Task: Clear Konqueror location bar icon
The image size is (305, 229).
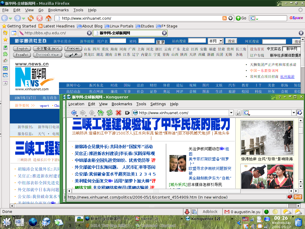Action: (127, 113)
